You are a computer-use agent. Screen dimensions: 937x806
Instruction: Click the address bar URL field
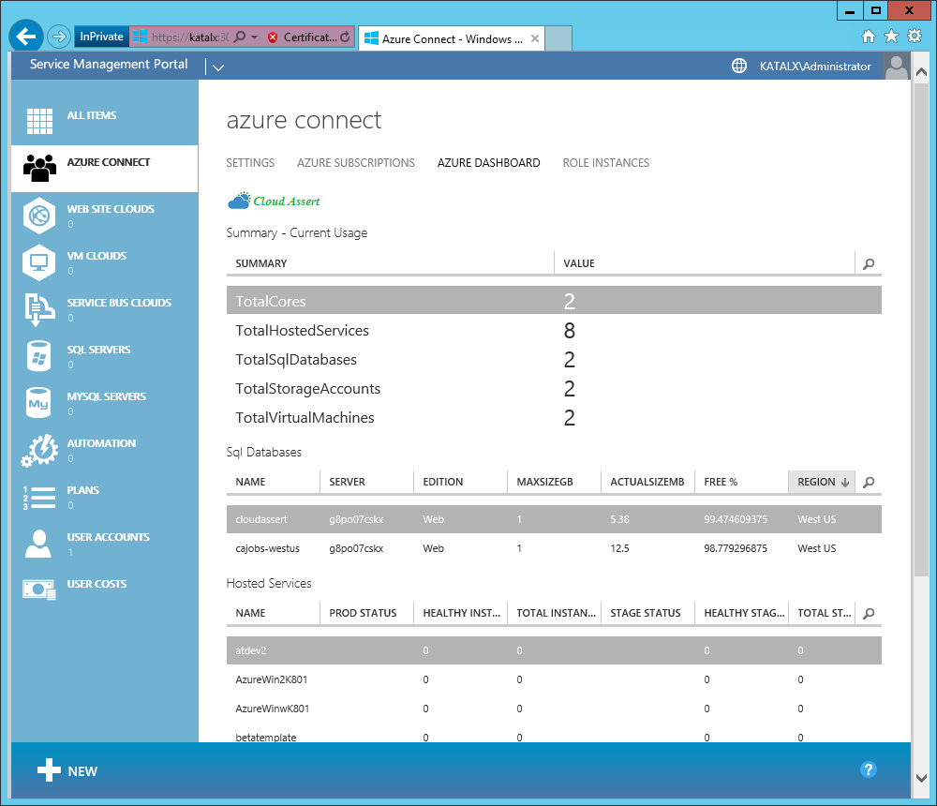coord(189,37)
